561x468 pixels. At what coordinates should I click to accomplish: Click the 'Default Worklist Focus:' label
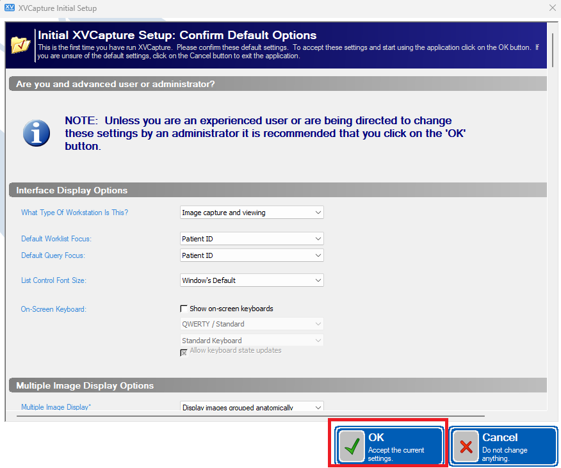pyautogui.click(x=56, y=239)
